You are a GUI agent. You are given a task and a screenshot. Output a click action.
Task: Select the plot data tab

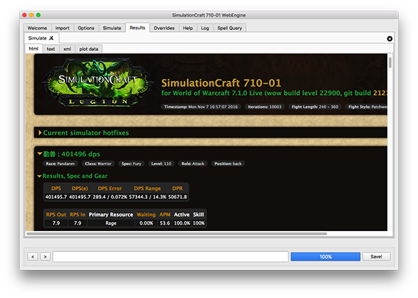click(88, 49)
